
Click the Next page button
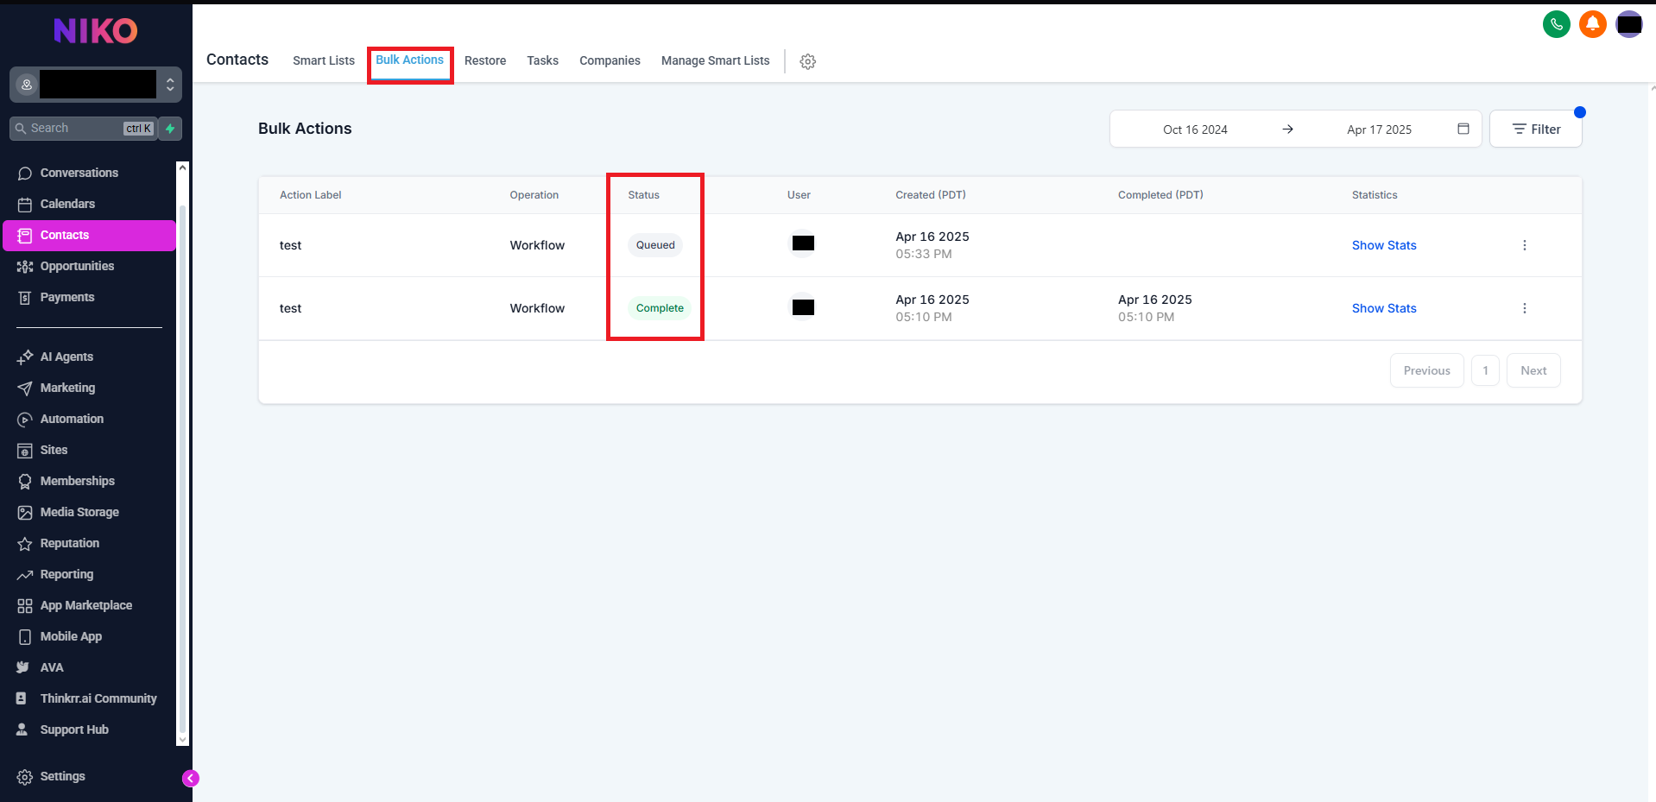(x=1533, y=370)
